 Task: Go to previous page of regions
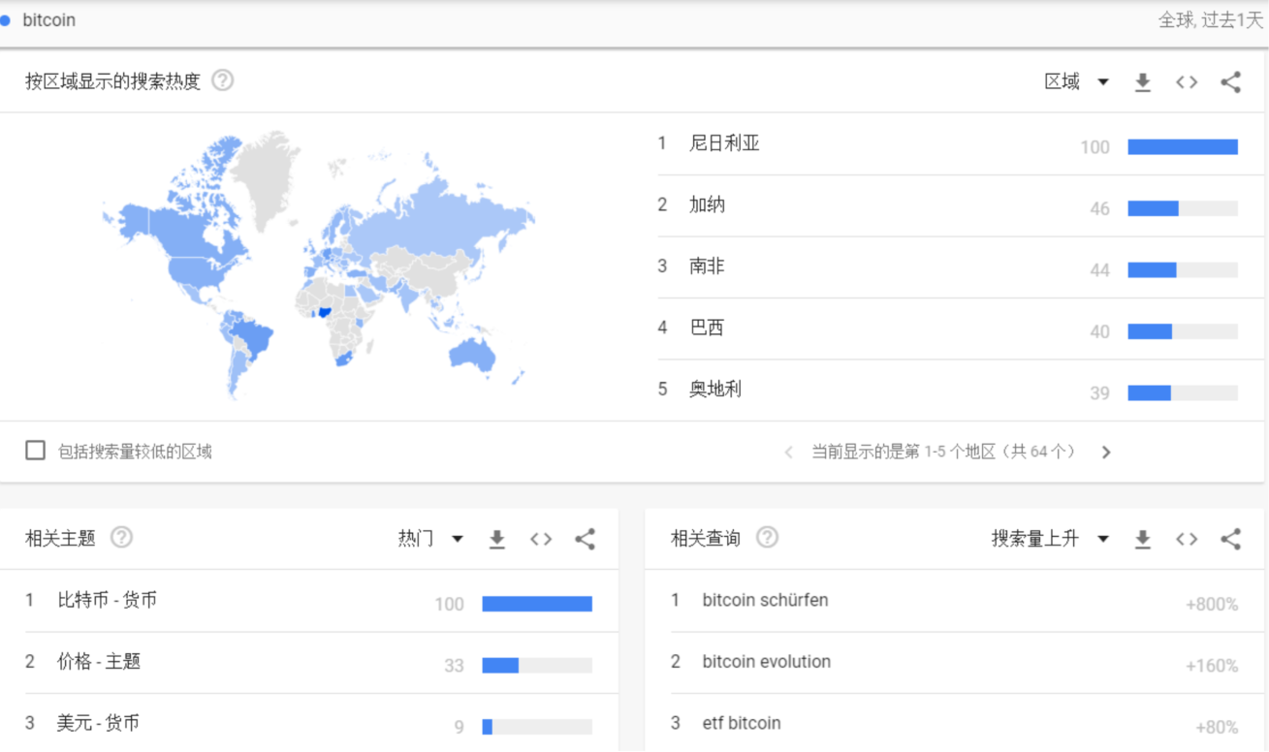788,453
